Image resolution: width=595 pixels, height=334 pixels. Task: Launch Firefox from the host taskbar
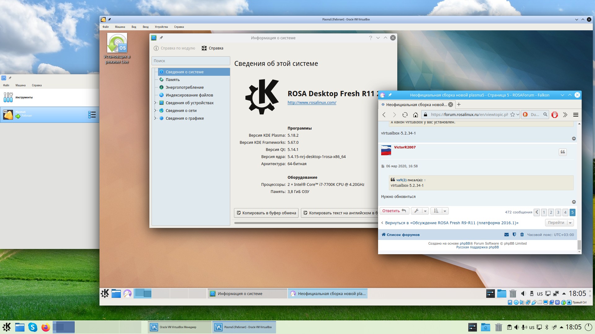[x=46, y=327]
